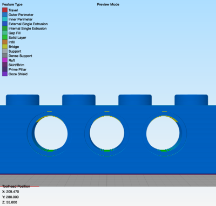Click the second stud from the left

[79, 100]
